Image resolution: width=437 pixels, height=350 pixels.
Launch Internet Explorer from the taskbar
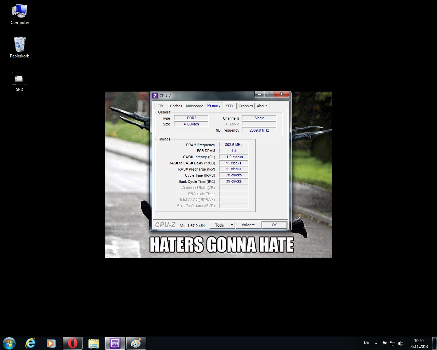click(x=30, y=343)
